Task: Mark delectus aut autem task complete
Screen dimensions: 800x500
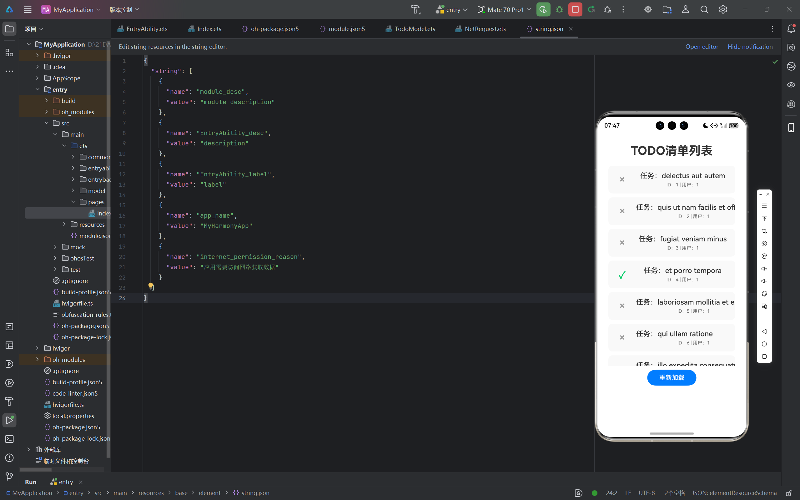Action: tap(622, 179)
